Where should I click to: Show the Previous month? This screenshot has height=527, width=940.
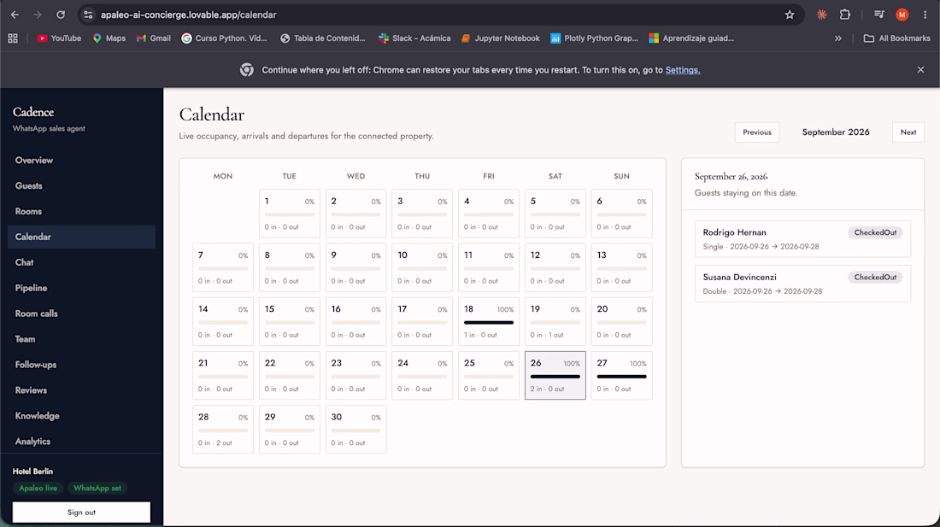click(x=757, y=132)
